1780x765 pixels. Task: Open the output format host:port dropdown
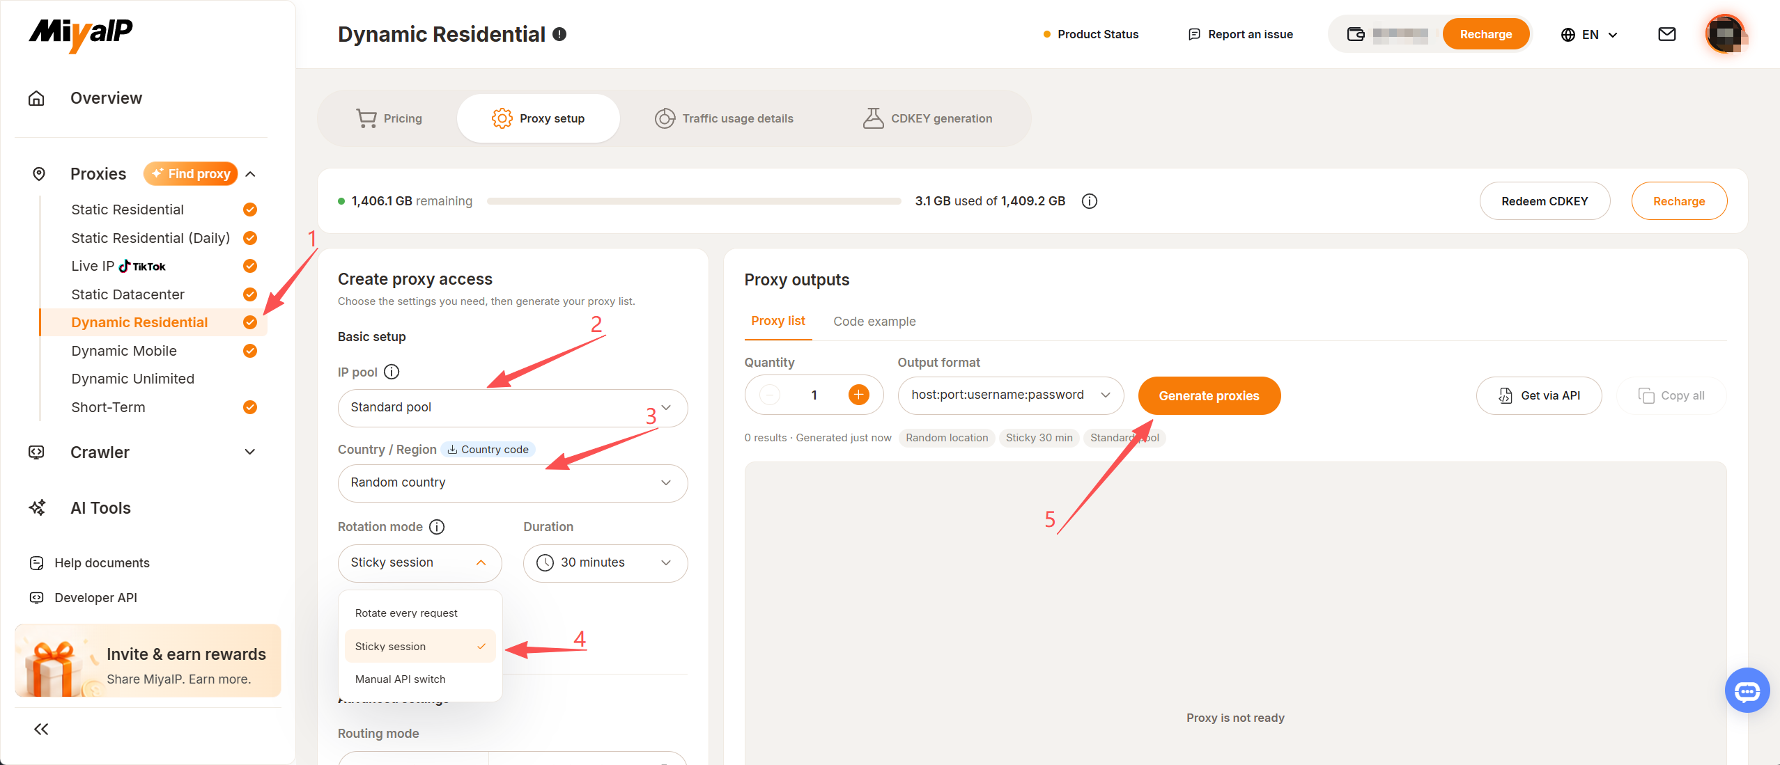click(x=1011, y=395)
